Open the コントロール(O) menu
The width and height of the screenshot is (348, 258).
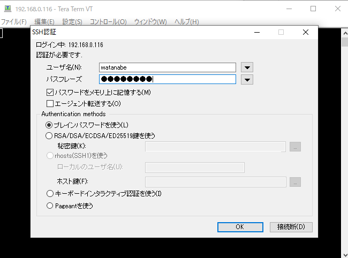point(108,22)
